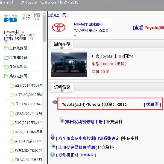Open the 位置和线路 folder icon

[x=6, y=57]
